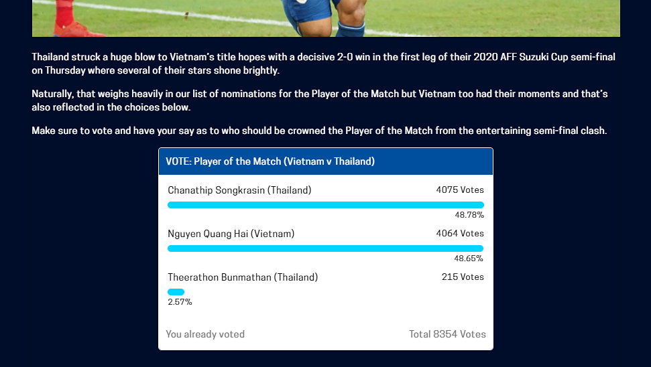Click the 48.65% percentage label

click(x=469, y=259)
